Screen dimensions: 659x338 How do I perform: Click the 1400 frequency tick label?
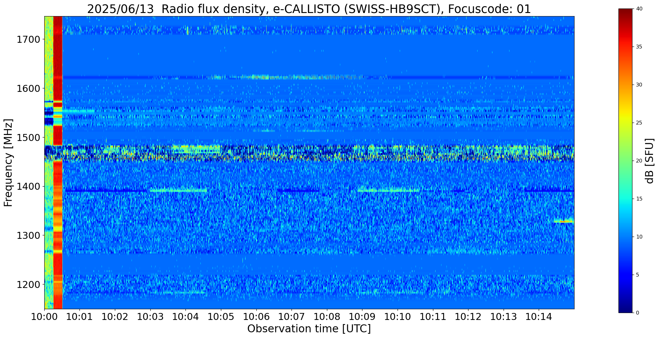click(x=28, y=187)
